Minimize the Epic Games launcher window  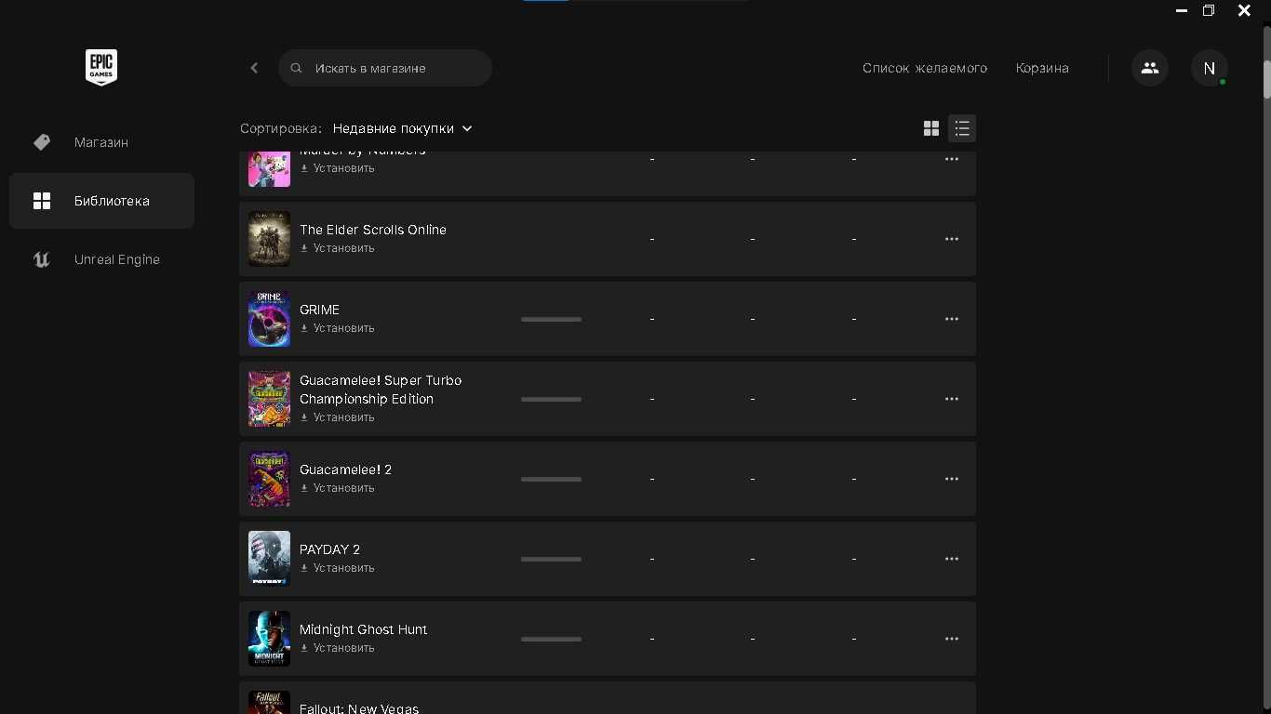[1182, 11]
